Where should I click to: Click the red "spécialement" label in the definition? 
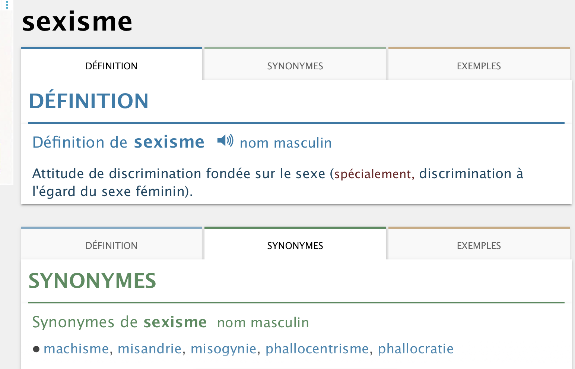pyautogui.click(x=372, y=174)
